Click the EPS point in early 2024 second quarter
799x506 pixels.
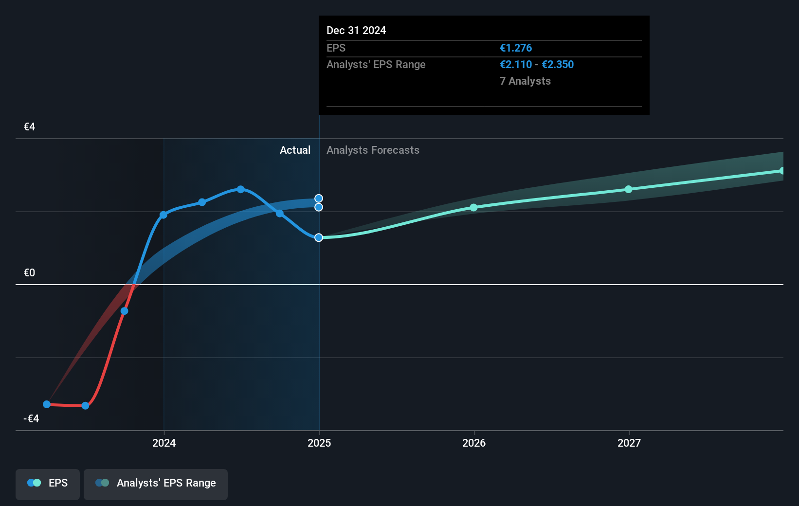coord(202,202)
